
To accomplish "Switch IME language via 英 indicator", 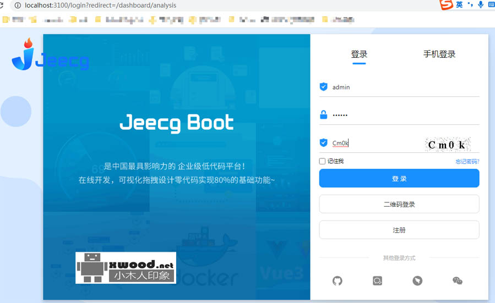I will pos(459,4).
